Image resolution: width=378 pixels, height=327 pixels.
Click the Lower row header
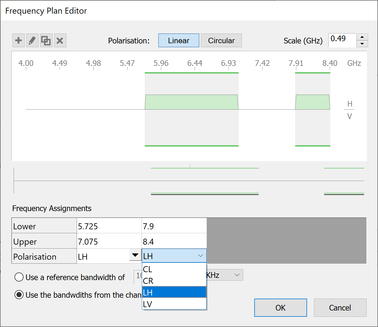tap(44, 226)
